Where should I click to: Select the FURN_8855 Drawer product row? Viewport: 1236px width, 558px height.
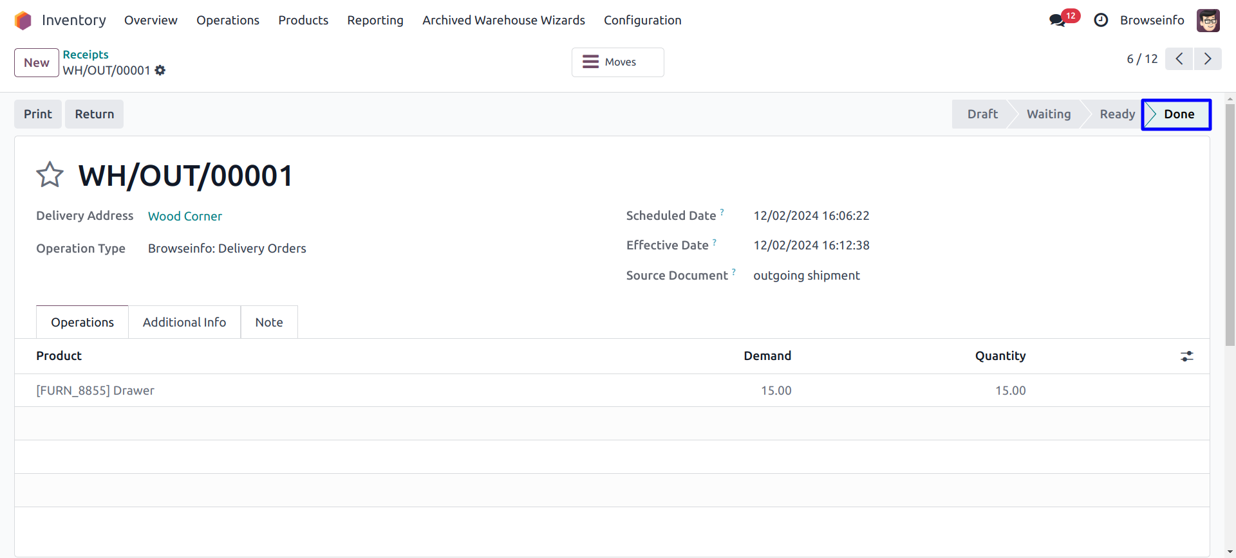point(95,390)
